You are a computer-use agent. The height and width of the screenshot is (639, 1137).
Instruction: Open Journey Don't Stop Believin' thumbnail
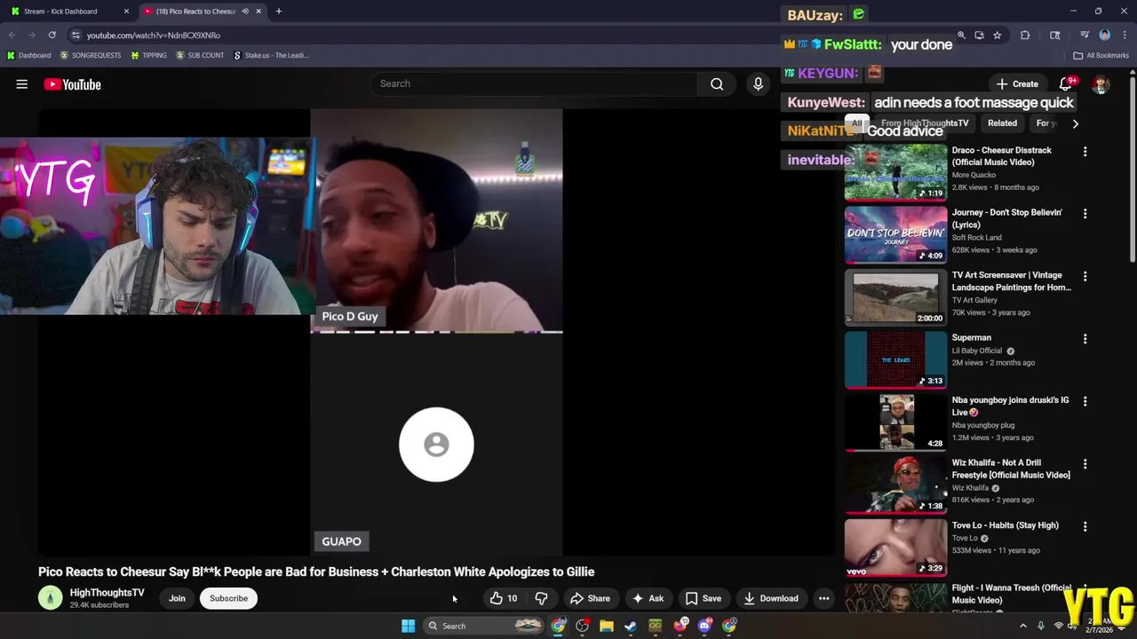895,235
